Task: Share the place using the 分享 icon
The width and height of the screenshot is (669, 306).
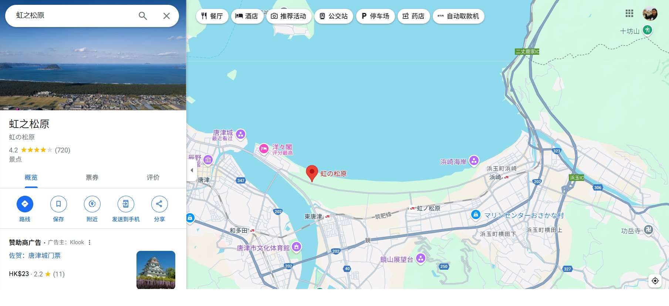Action: [x=159, y=204]
